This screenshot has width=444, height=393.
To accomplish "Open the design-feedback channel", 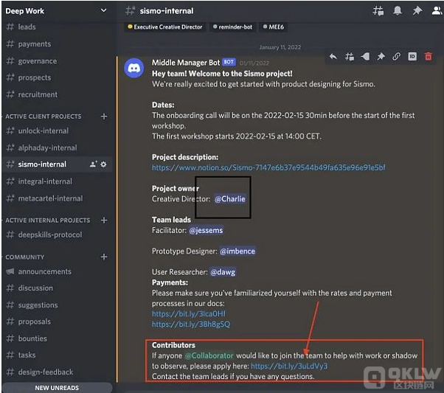I will [x=57, y=372].
